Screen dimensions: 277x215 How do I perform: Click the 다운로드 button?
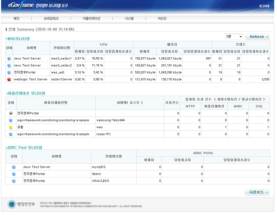click(x=257, y=192)
